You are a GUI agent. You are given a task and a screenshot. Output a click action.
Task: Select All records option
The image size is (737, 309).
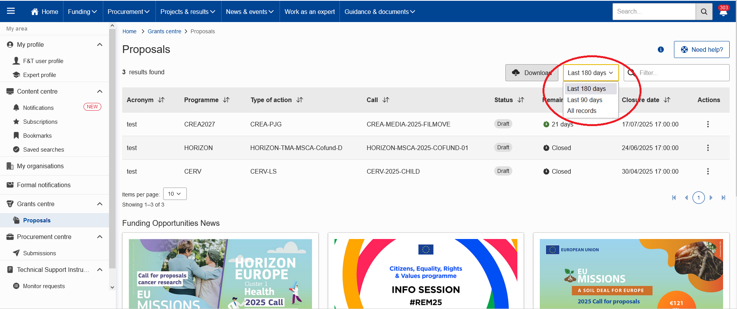590,111
